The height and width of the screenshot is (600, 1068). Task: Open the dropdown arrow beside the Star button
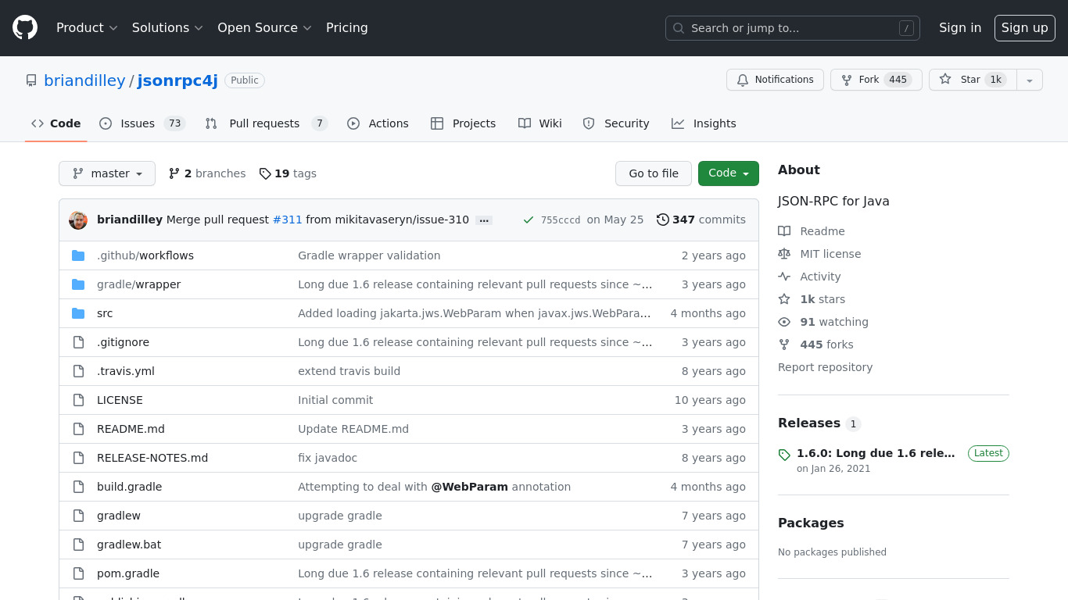coord(1030,80)
